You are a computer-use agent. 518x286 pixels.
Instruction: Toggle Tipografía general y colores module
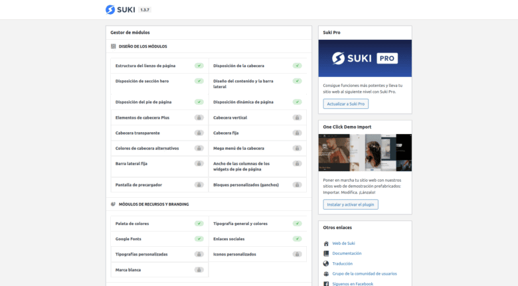point(297,224)
